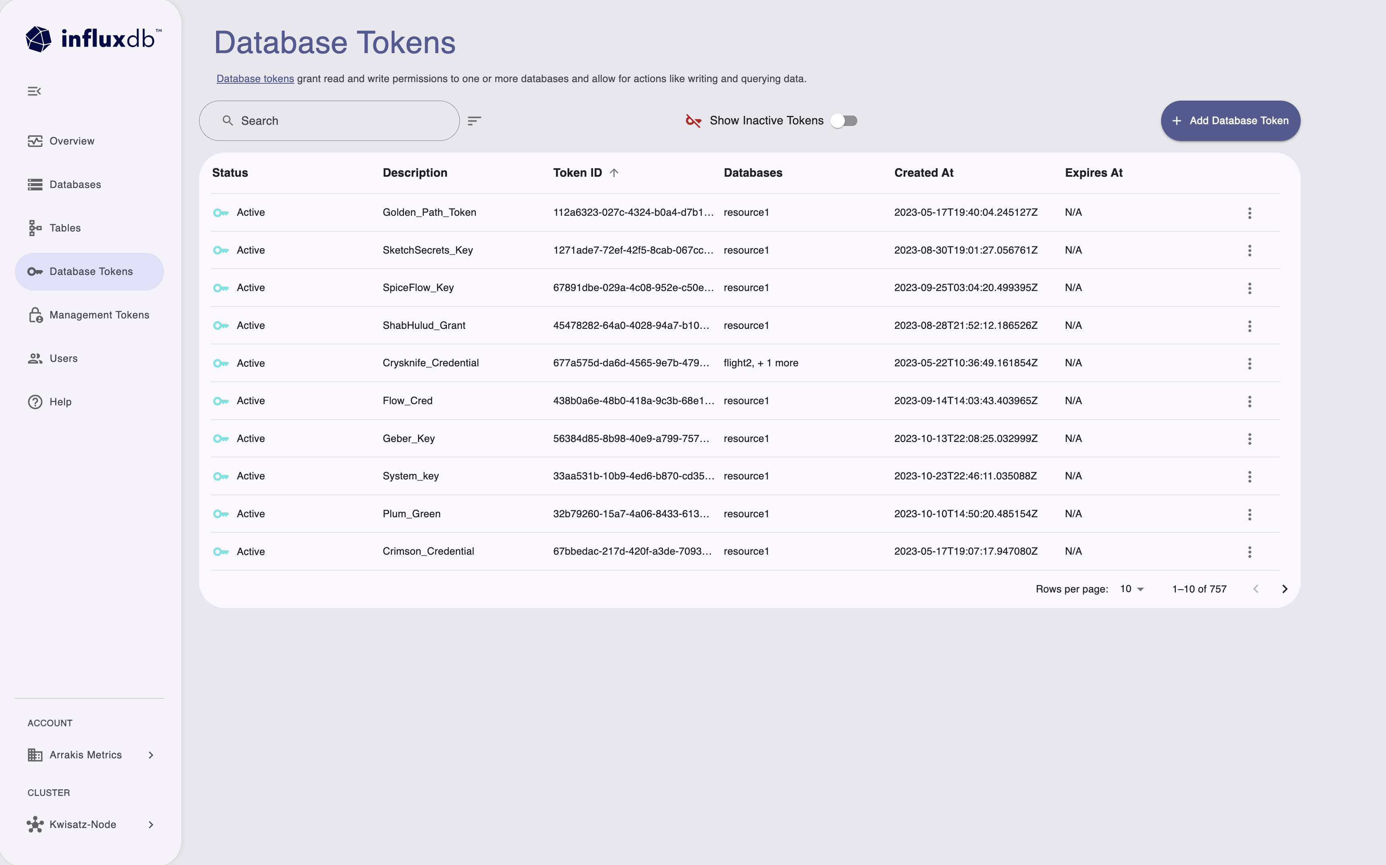1386x865 pixels.
Task: Click the key icon of Crysknife_Credential
Action: pos(221,364)
